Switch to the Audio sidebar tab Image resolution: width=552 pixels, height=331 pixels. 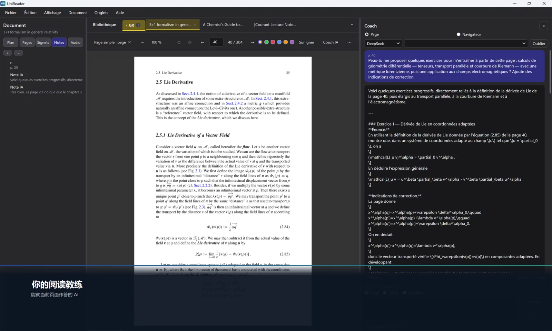[76, 42]
